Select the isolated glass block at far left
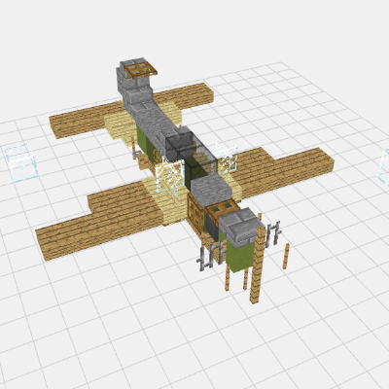Image resolution: width=389 pixels, height=389 pixels. [21, 163]
